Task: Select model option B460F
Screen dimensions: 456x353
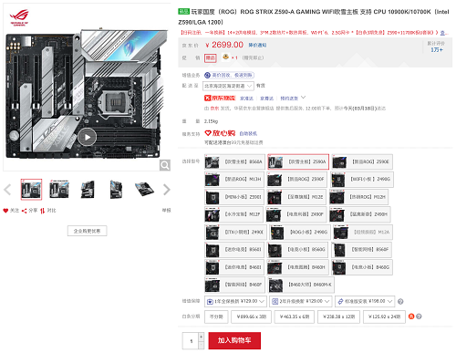Action: click(x=234, y=285)
